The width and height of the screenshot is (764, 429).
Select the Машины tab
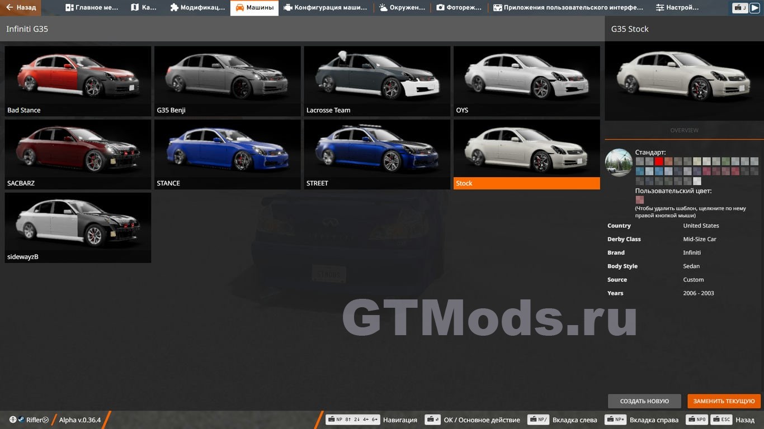[254, 8]
